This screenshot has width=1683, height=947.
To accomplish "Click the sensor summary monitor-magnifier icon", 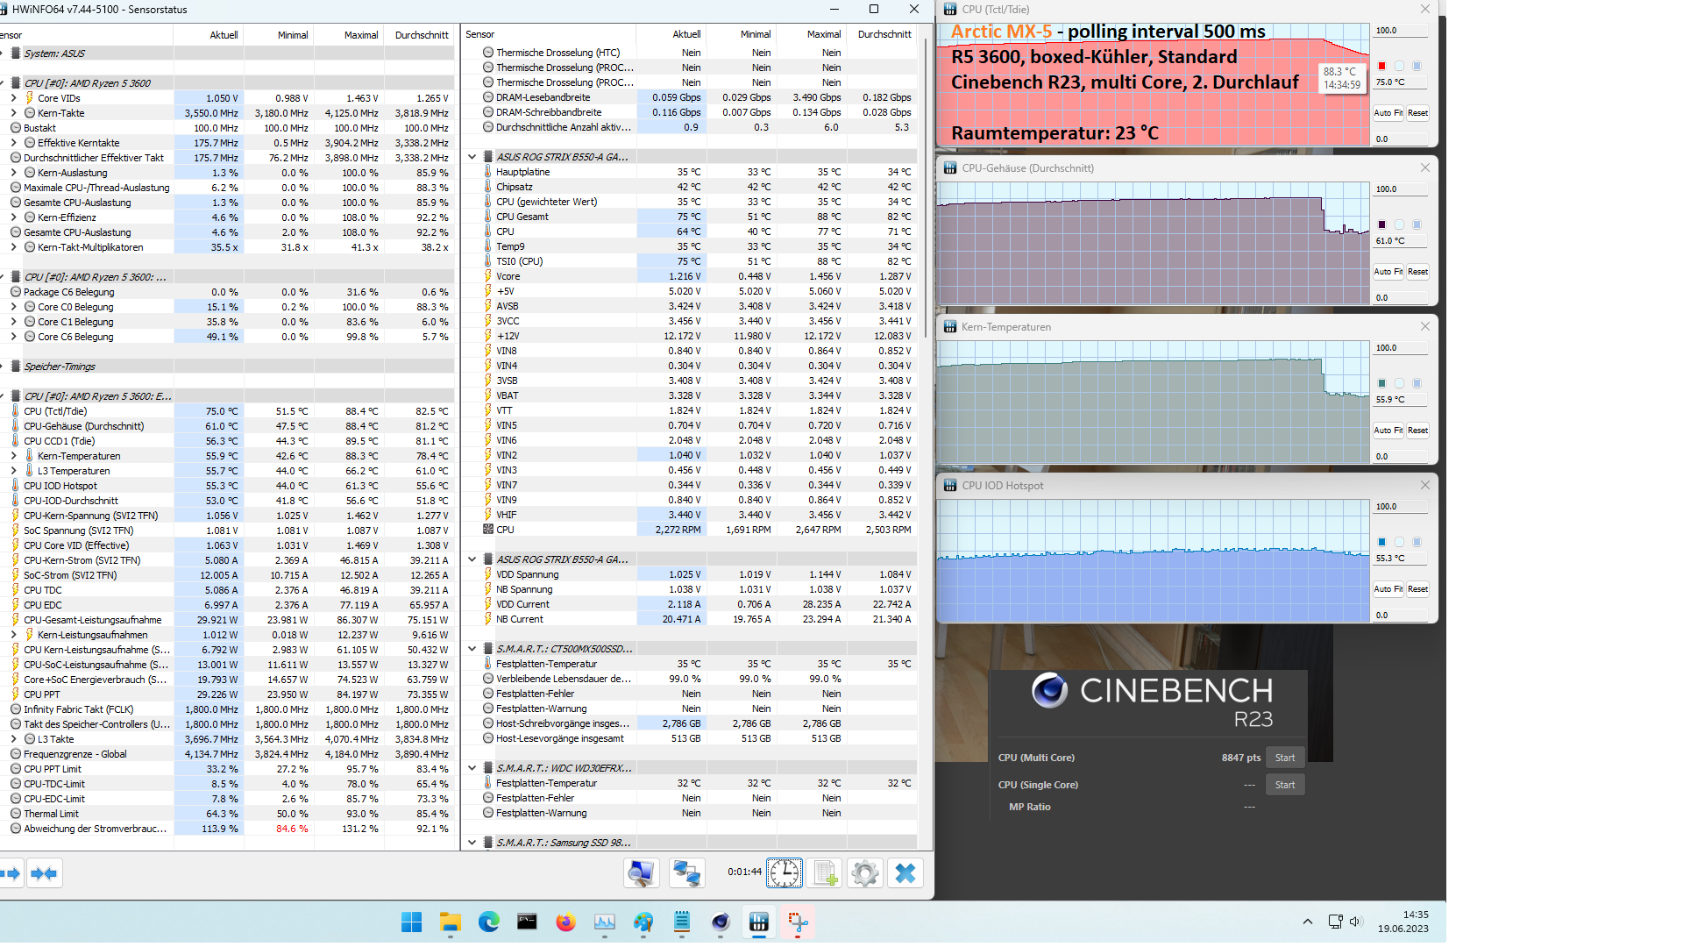I will [x=642, y=873].
